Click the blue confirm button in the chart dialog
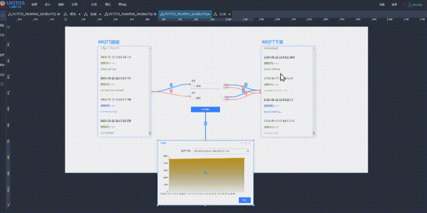The width and height of the screenshot is (427, 213). click(x=245, y=200)
